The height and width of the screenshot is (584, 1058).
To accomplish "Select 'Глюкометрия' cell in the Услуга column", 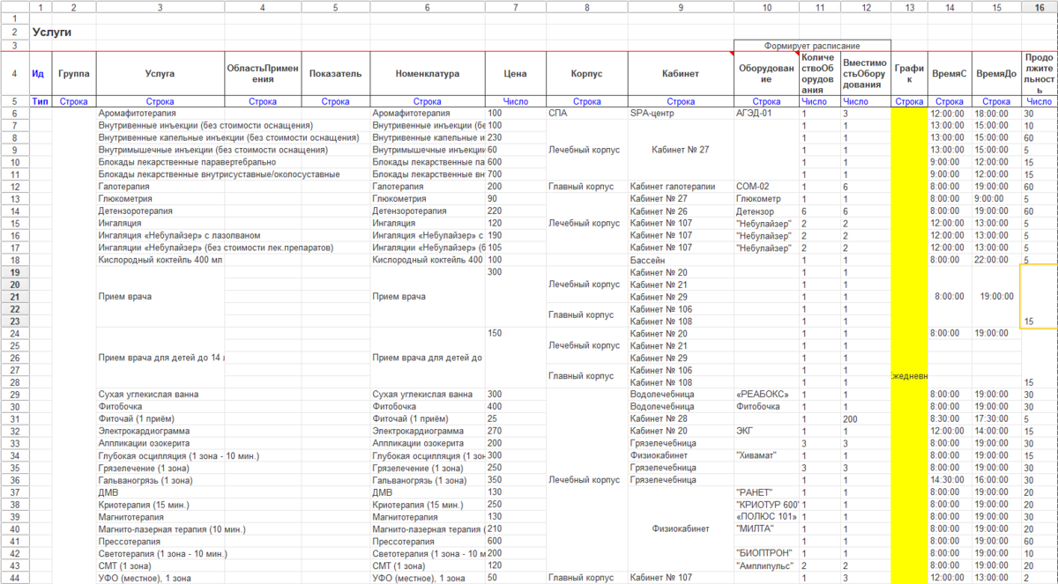I will coord(160,199).
